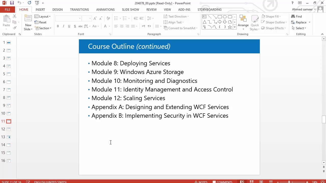Open Align Text dropdown

click(173, 22)
